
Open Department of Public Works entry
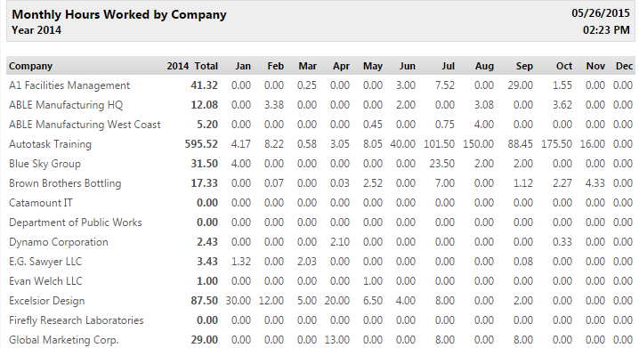(76, 223)
